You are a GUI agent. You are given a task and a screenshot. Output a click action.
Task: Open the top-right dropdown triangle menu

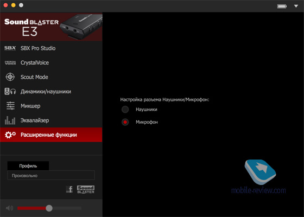pos(296,6)
